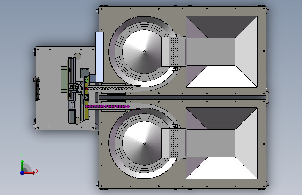Select the lower perforated plate
Viewport: 302px width, 195px height.
coord(174,143)
